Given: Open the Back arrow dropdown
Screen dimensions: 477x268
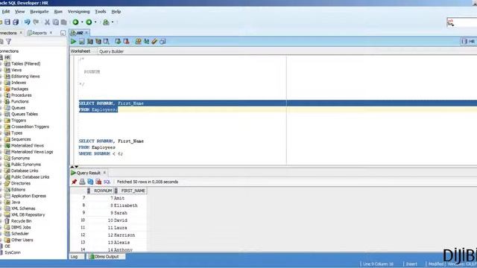Looking at the screenshot, I should (x=82, y=22).
